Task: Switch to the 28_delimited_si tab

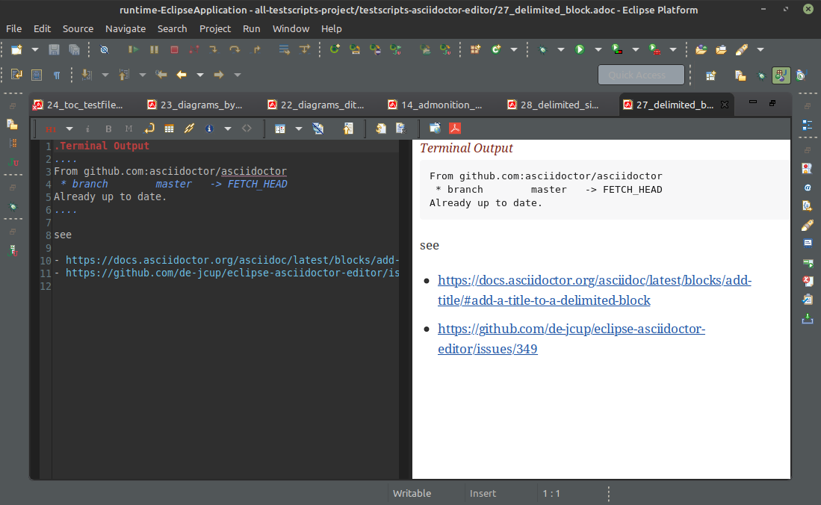Action: 556,105
